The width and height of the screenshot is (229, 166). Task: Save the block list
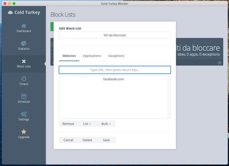(106, 140)
